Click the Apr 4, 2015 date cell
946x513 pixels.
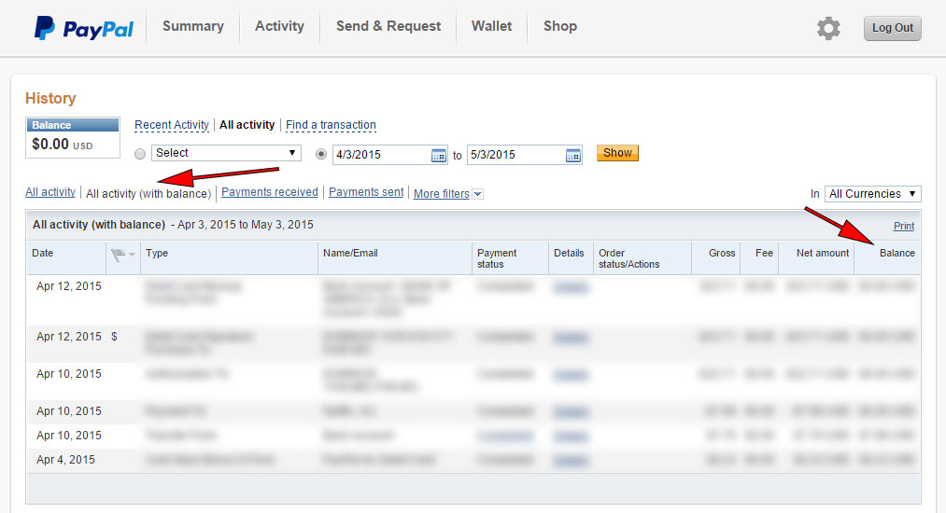[x=65, y=460]
